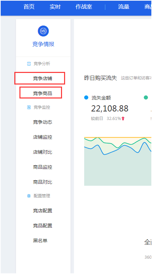The width and height of the screenshot is (152, 274).
Task: Open the 店铺监控 sidebar item
Action: 43,137
